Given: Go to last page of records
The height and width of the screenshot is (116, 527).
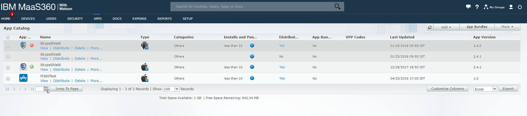Looking at the screenshot, I should [x=32, y=89].
